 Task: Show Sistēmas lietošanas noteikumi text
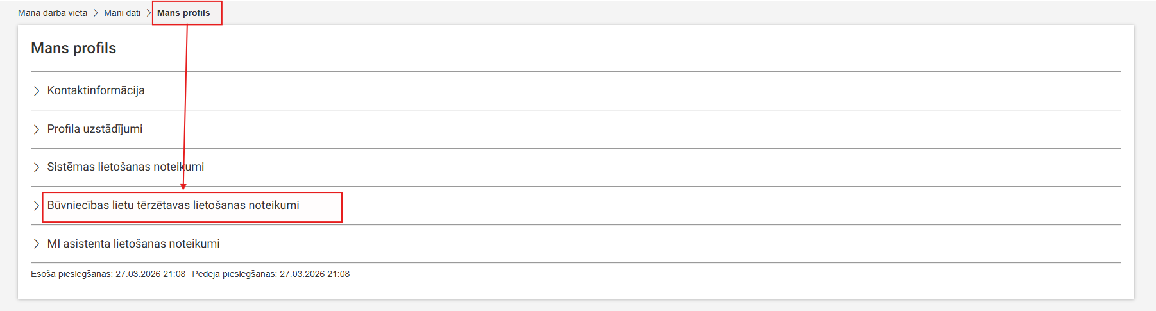(126, 167)
